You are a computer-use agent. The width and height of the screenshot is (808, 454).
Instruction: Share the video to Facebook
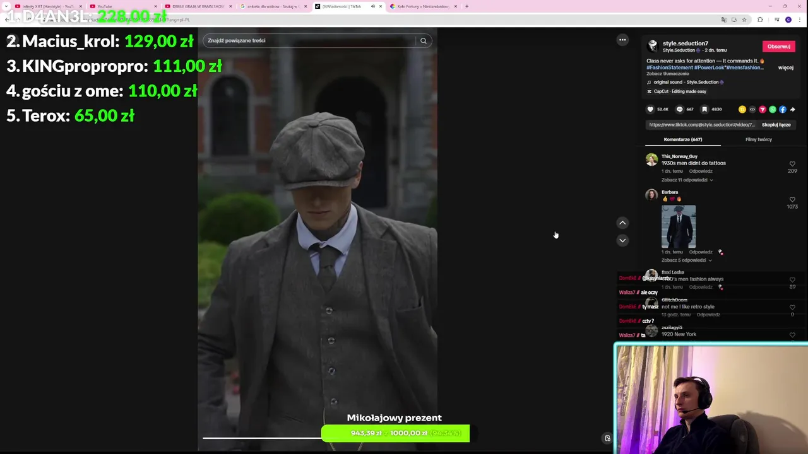[783, 109]
